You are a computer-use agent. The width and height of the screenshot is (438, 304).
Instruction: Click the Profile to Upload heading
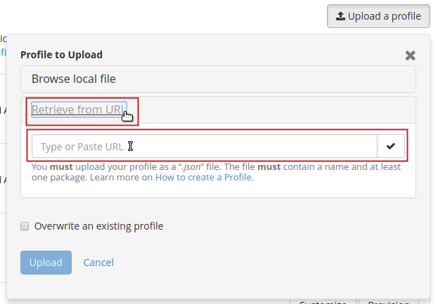(61, 55)
